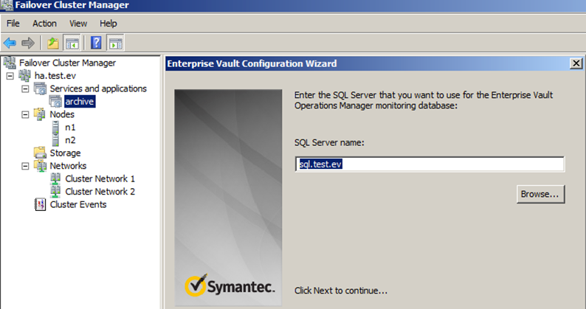
Task: Click the n1 server node icon
Action: tap(55, 127)
